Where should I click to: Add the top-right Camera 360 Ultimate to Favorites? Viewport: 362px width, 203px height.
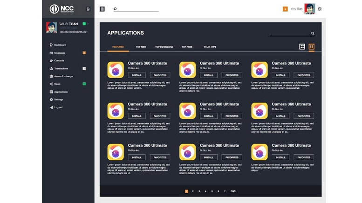[x=304, y=75]
